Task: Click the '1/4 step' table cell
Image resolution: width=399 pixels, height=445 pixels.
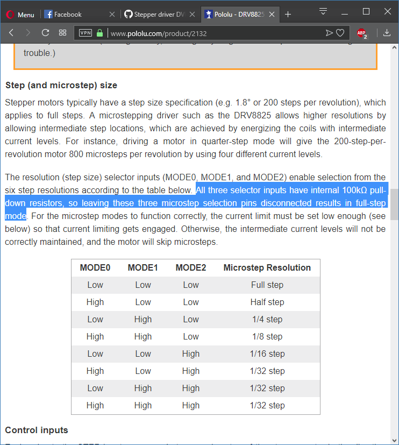Action: point(267,319)
